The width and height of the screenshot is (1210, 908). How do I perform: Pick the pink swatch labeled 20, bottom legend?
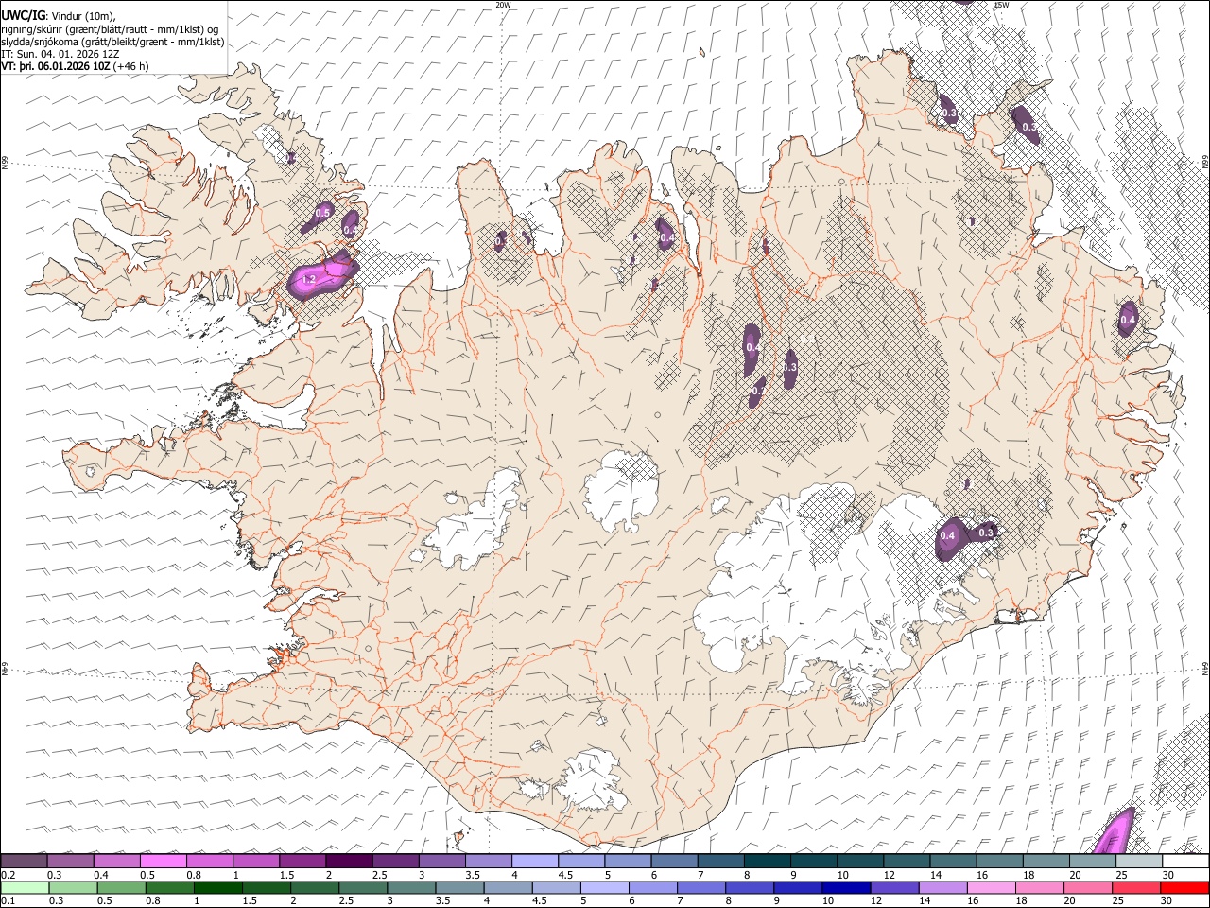(x=1089, y=888)
